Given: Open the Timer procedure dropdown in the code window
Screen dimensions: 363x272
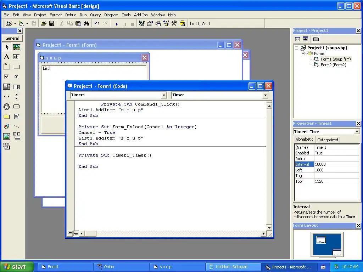Looking at the screenshot, I should [265, 95].
